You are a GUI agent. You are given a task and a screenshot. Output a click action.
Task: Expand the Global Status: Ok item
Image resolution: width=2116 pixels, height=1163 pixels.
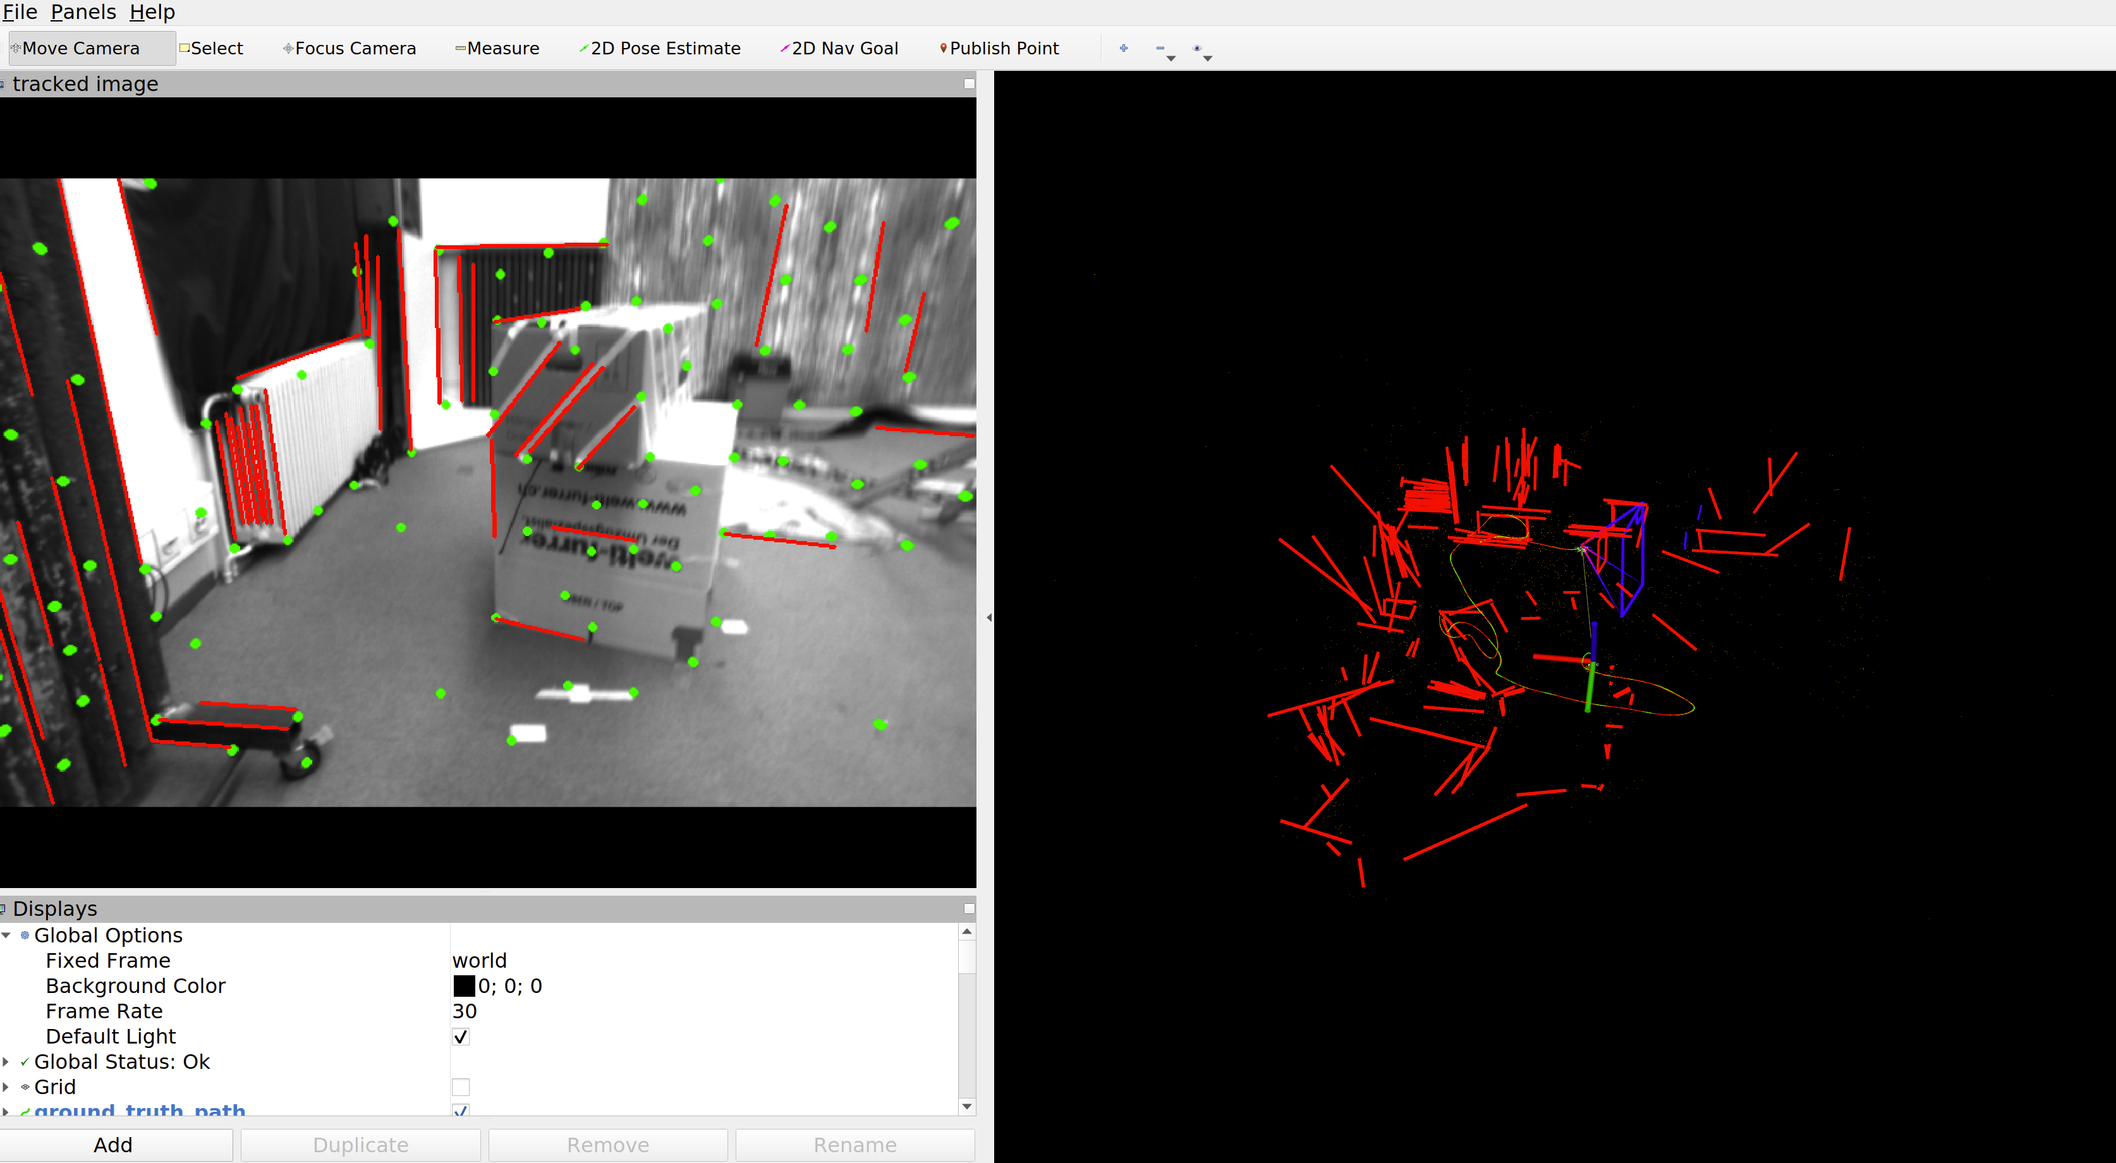6,1062
